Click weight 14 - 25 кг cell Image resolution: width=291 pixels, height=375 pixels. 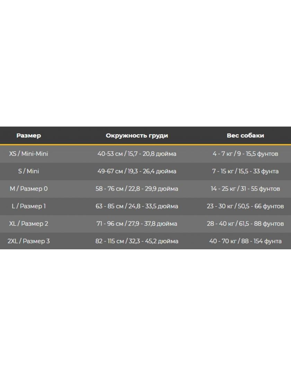(x=245, y=189)
